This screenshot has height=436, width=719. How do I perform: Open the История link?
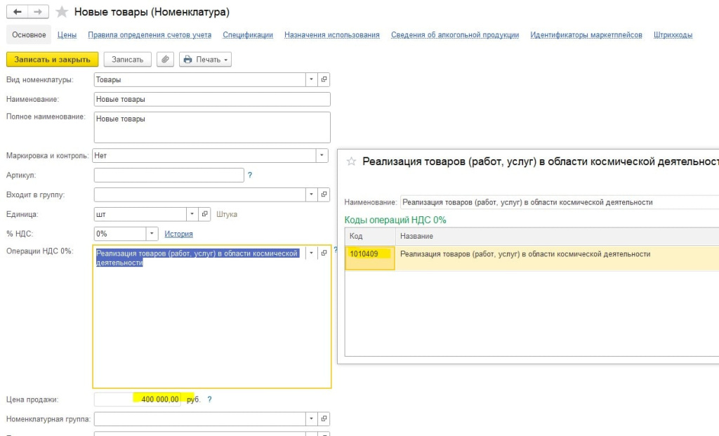click(x=178, y=234)
